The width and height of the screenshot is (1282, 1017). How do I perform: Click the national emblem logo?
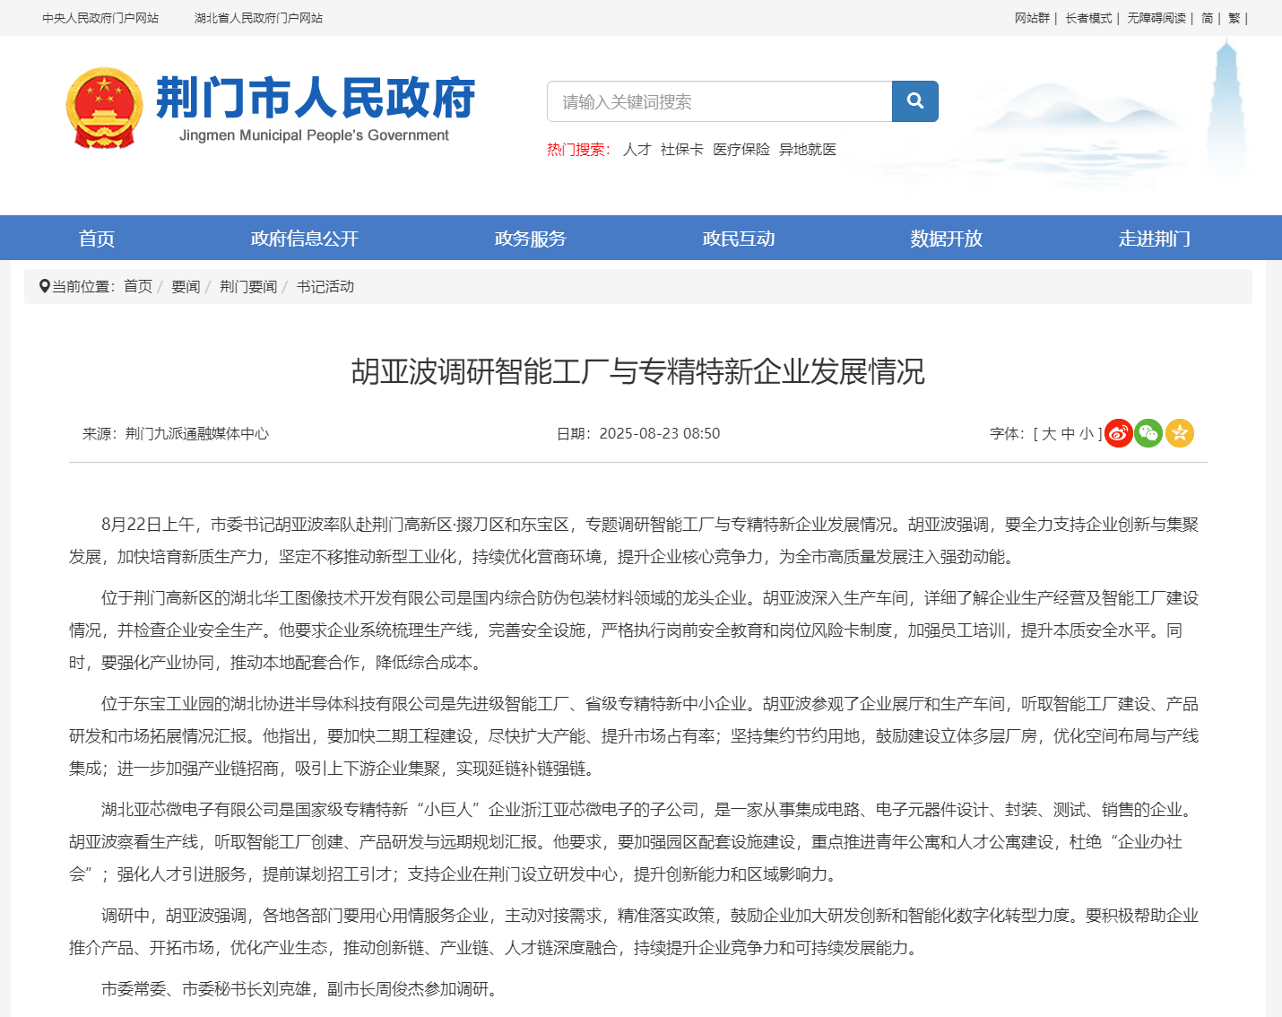point(104,108)
